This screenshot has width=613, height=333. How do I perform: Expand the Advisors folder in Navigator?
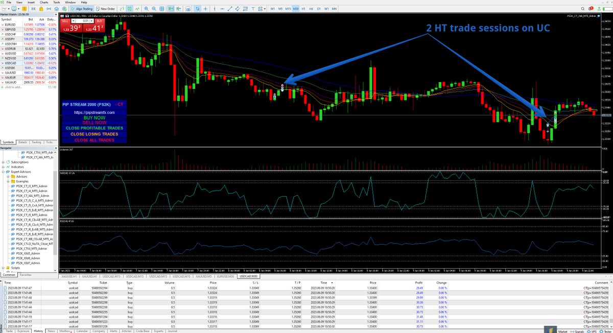click(x=8, y=177)
